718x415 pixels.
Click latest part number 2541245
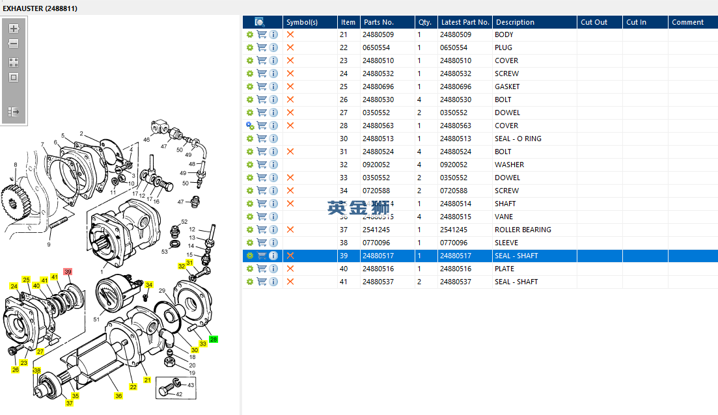(454, 230)
